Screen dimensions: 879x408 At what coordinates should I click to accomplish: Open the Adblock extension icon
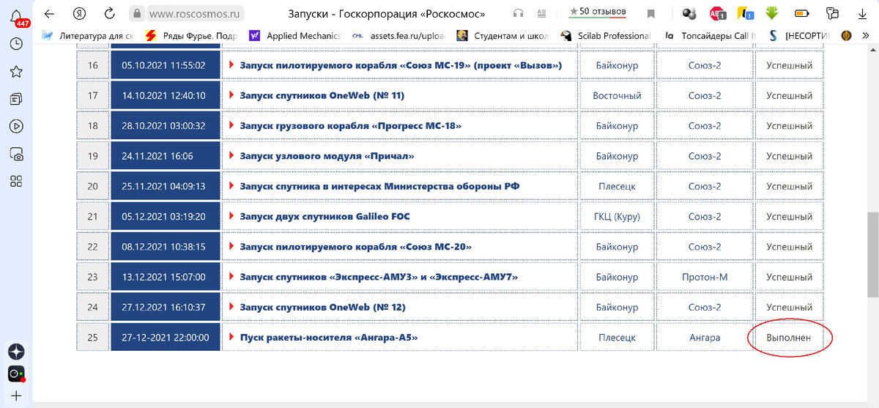coord(717,13)
